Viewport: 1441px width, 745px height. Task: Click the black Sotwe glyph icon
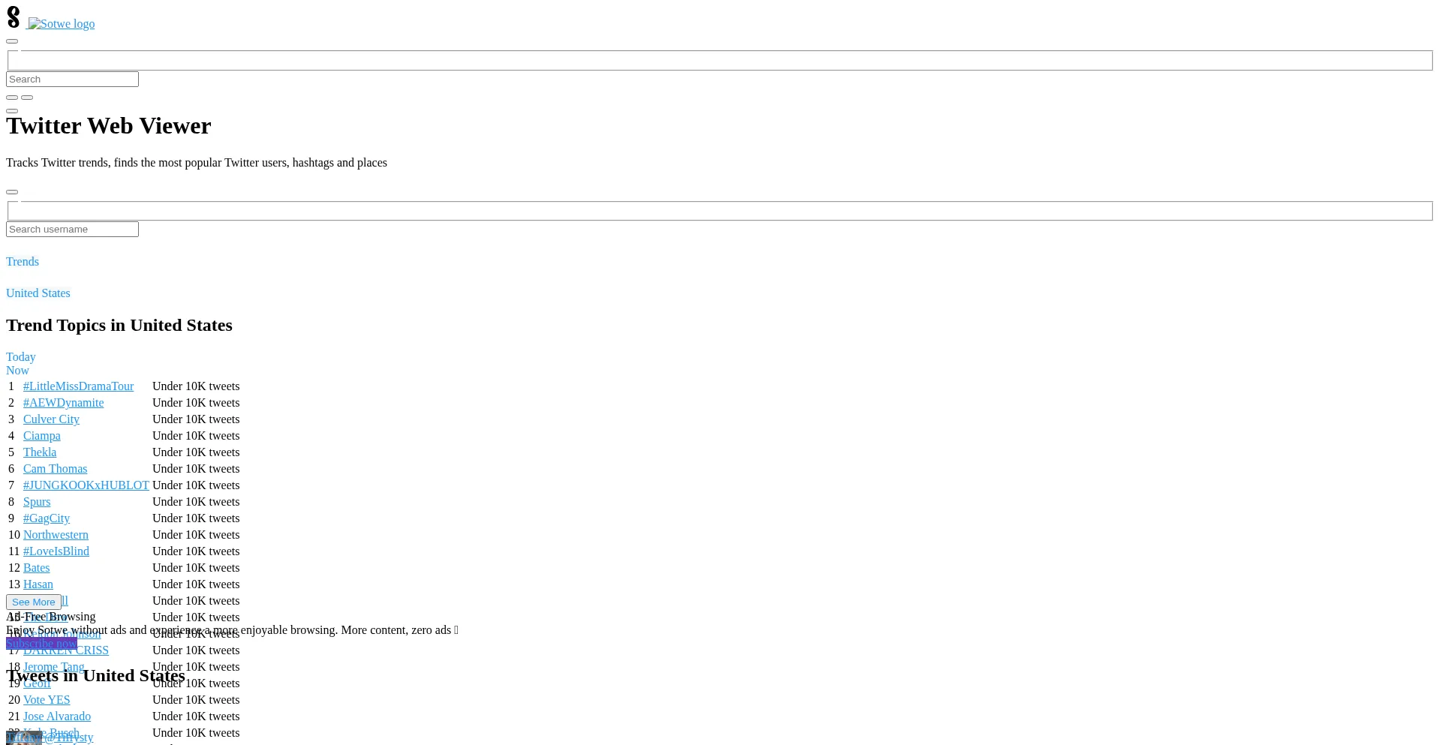(x=13, y=17)
